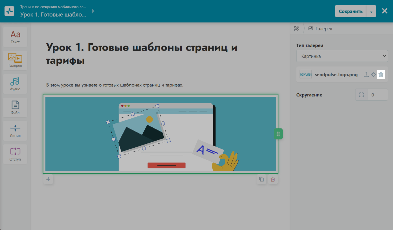Select the lesson illustration image
Image resolution: width=393 pixels, height=230 pixels.
tap(161, 134)
